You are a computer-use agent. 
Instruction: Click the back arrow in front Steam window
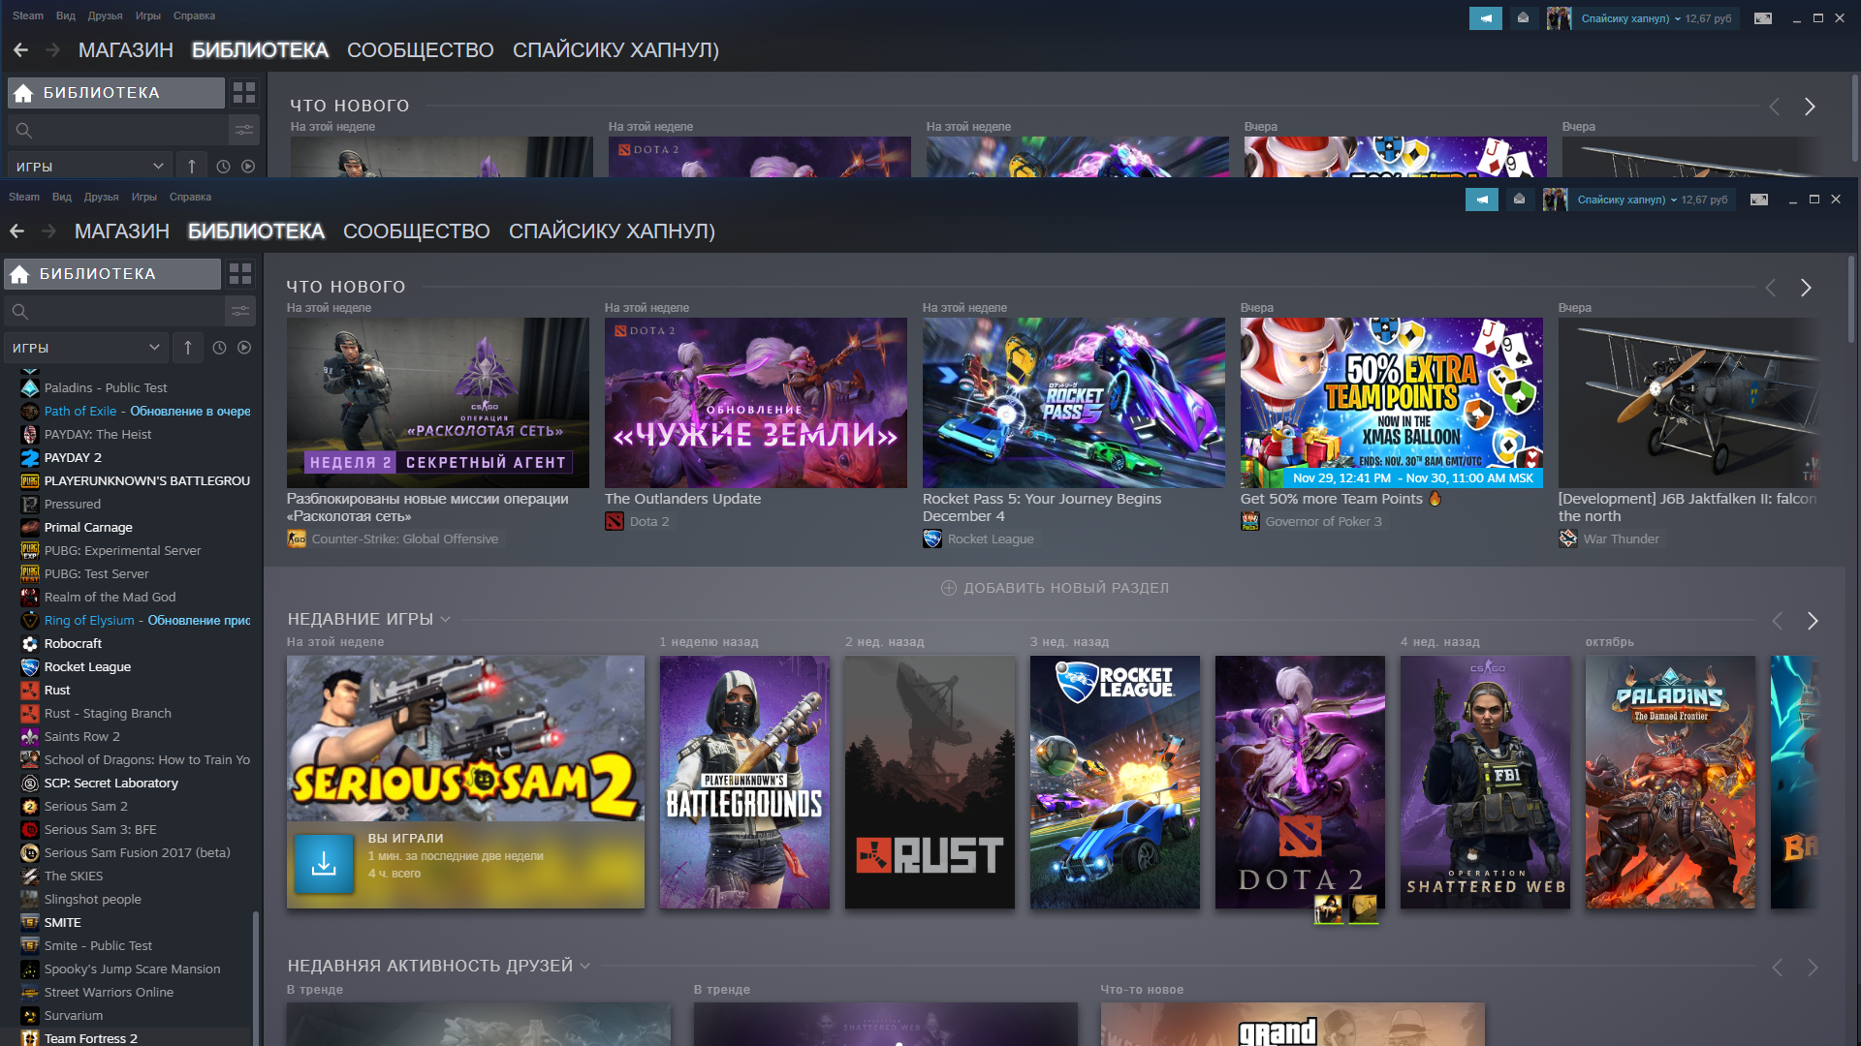(x=16, y=231)
